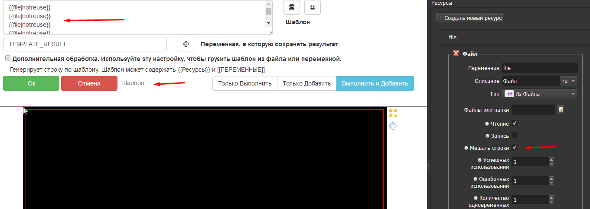Screen dimensions: 590x209
Task: Toggle the Дополнительная обработка checkbox
Action: click(x=8, y=58)
